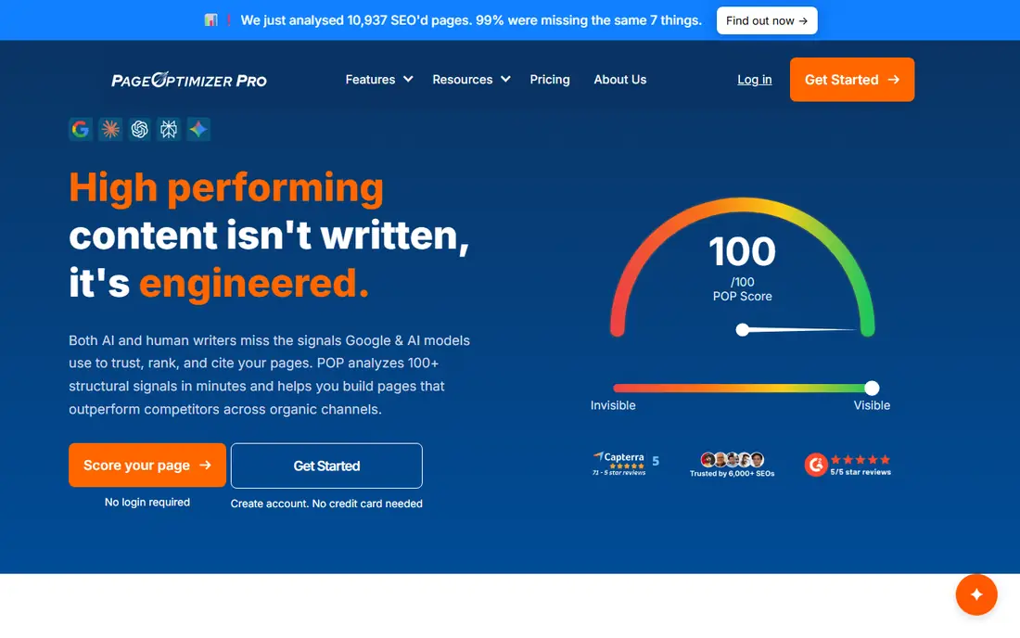1020x638 pixels.
Task: Click the PageOptimizer Pro logo
Action: pyautogui.click(x=189, y=80)
